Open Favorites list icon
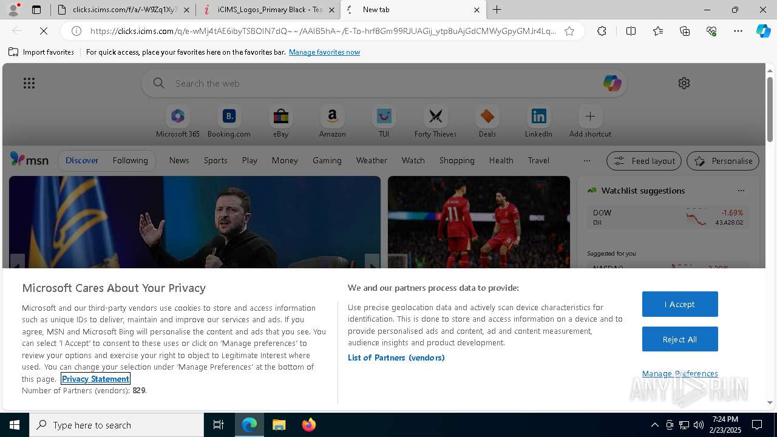Viewport: 777px width, 437px height. click(658, 31)
